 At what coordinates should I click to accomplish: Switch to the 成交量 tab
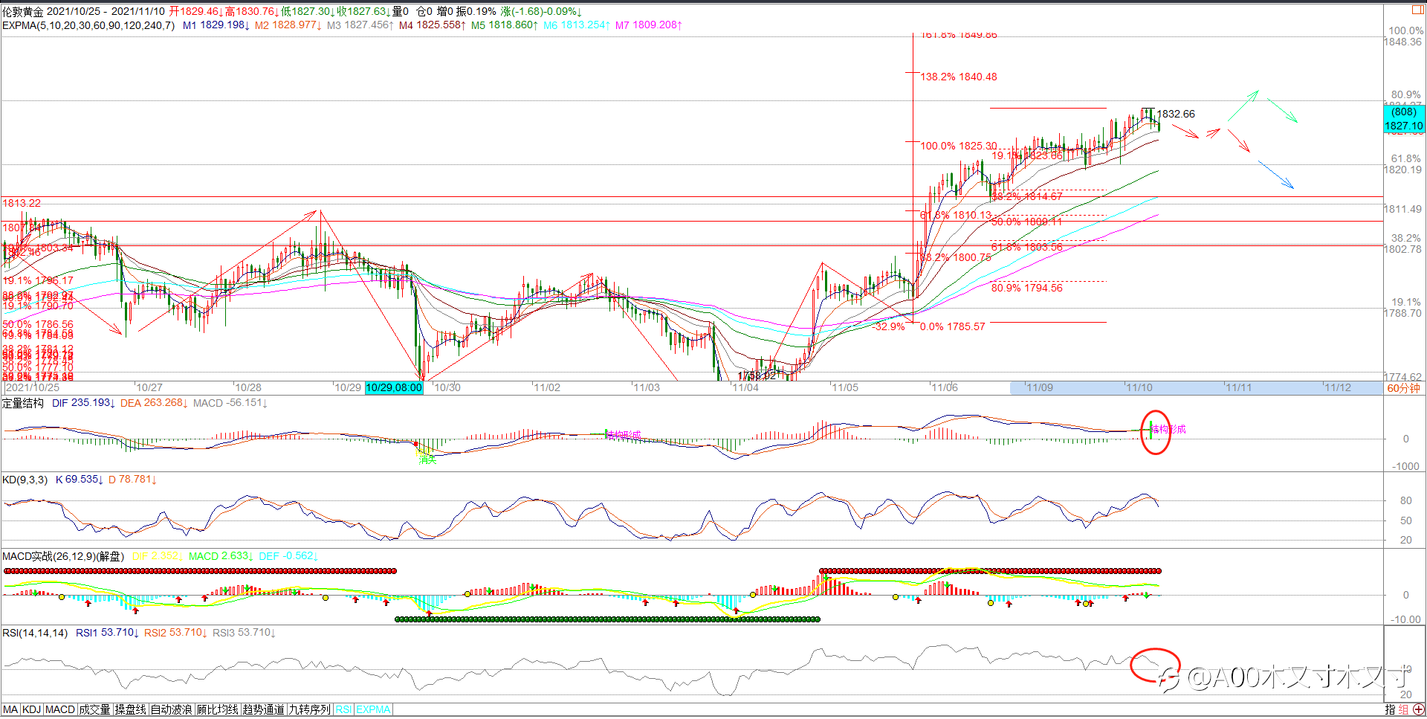point(94,710)
